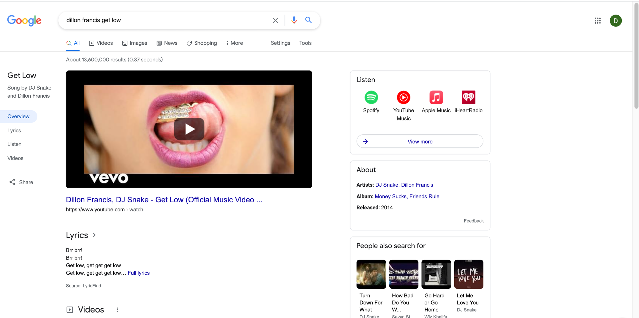
Task: Click the results count text
Action: coord(114,60)
